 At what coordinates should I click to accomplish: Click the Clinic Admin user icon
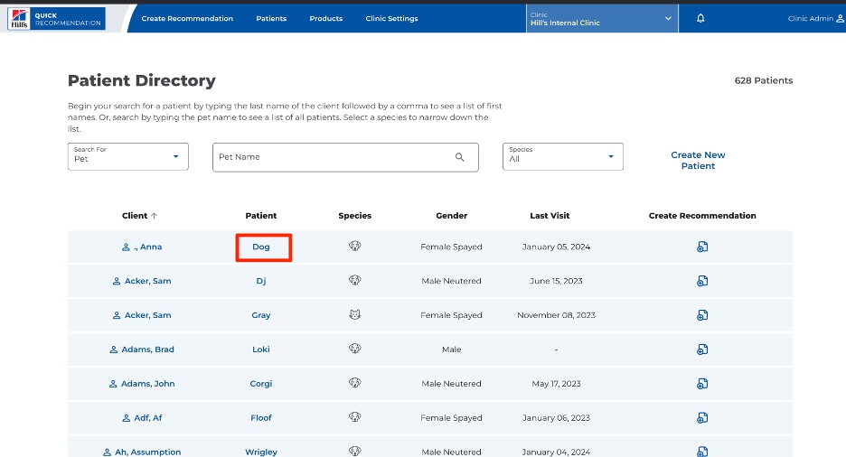pyautogui.click(x=840, y=18)
